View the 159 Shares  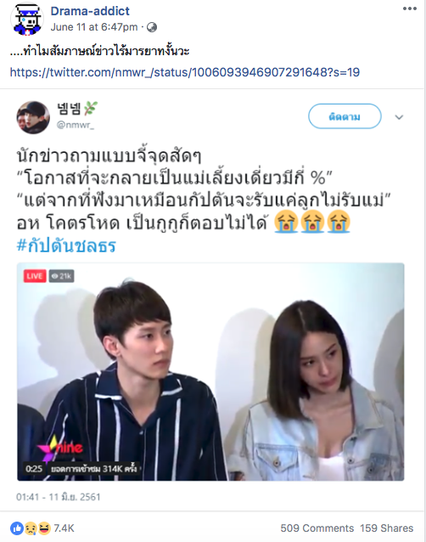coord(387,528)
